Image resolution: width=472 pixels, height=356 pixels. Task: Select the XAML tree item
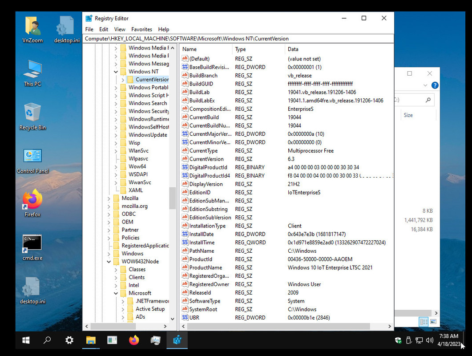click(135, 190)
